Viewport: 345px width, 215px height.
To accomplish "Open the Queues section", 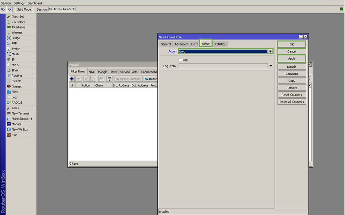I will 17,87.
